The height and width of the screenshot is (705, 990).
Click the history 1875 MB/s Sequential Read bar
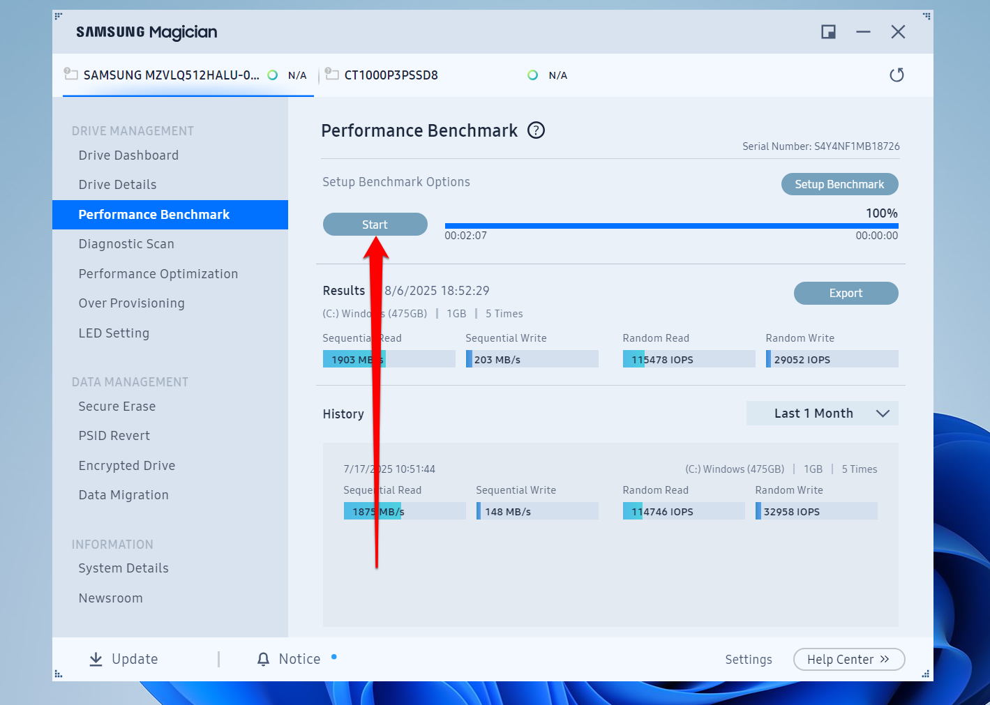point(405,511)
